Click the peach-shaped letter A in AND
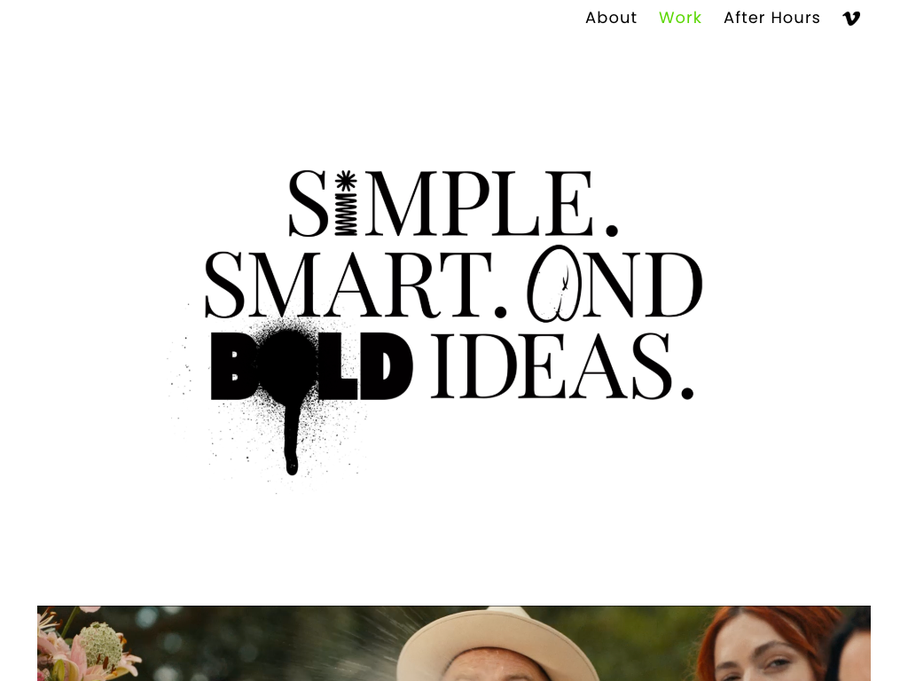908x681 pixels. tap(553, 284)
